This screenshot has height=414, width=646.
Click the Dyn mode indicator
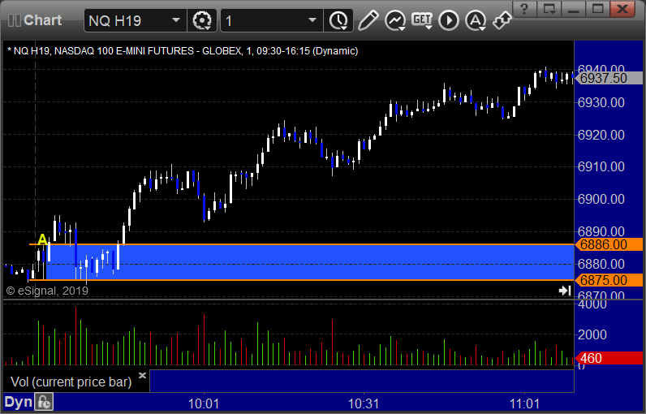point(18,402)
